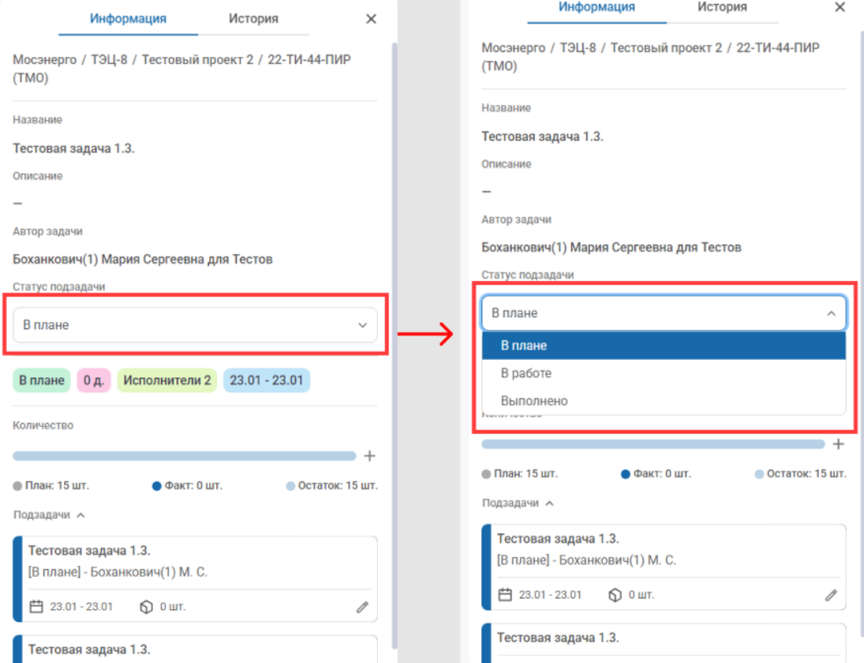Click the pencil edit icon in left subtask card
The image size is (864, 663).
click(x=362, y=607)
